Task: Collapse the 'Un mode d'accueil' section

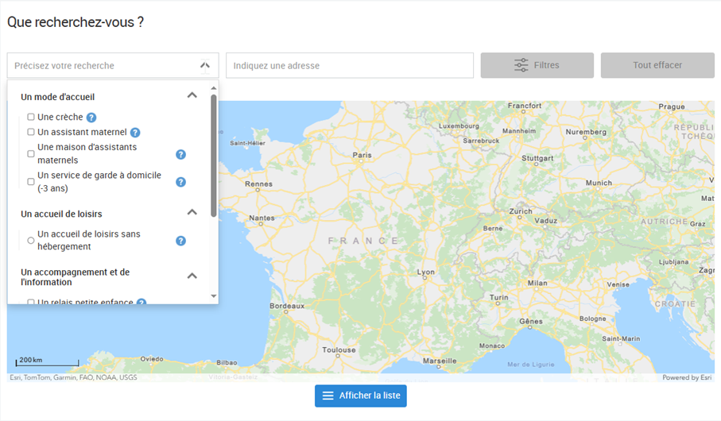Action: click(192, 95)
